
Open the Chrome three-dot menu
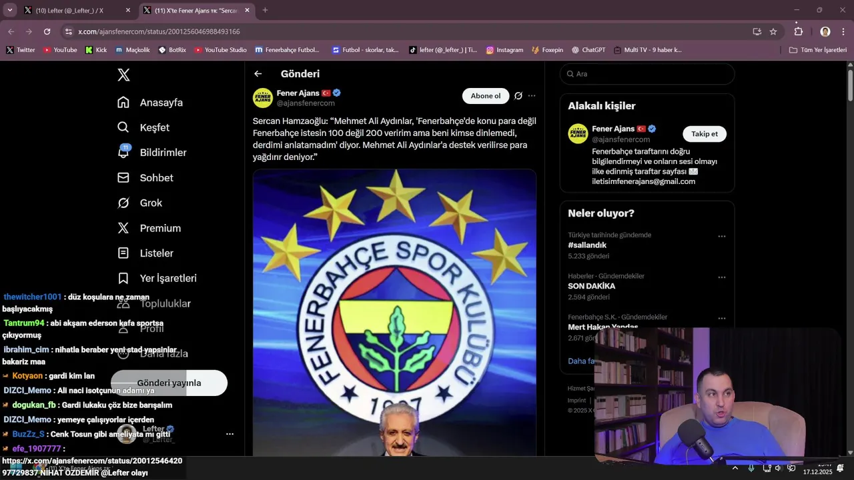843,31
